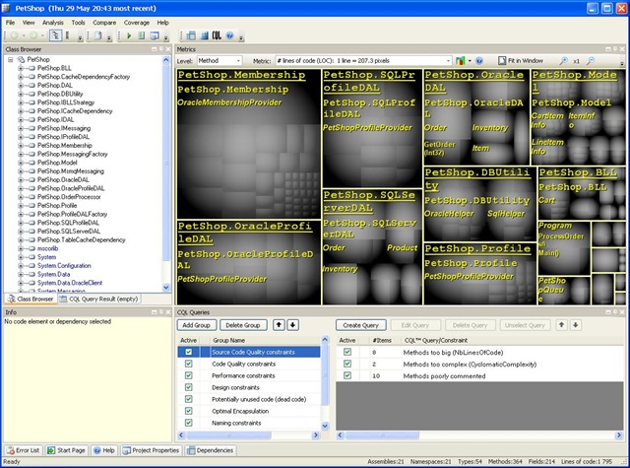This screenshot has width=630, height=468.
Task: Switch to the CQL Query Result (empty) tab
Action: click(98, 300)
